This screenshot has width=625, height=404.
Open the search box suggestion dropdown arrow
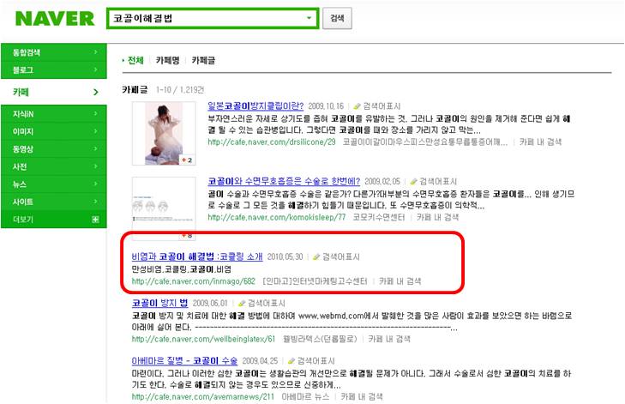[x=309, y=18]
